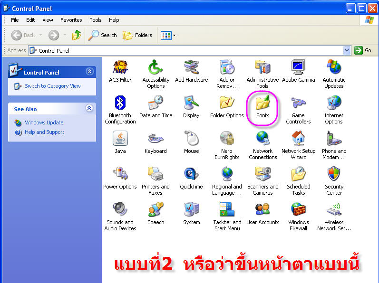The width and height of the screenshot is (379, 283).
Task: Open Keyboard settings
Action: point(156,142)
